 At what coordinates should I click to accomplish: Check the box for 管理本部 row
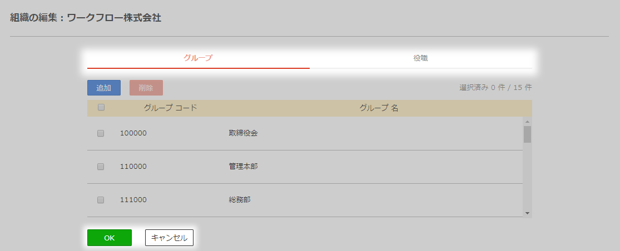pyautogui.click(x=101, y=167)
